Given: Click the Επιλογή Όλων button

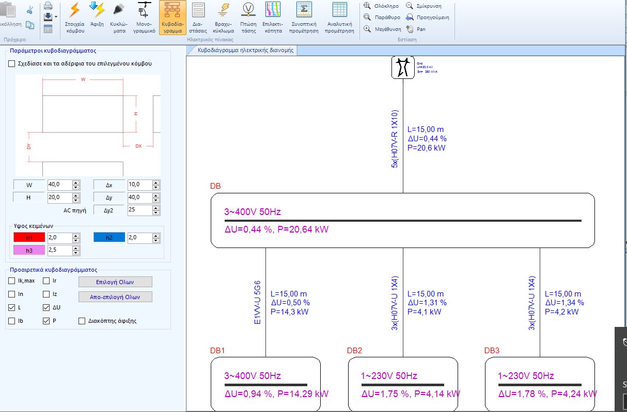Looking at the screenshot, I should click(x=115, y=282).
